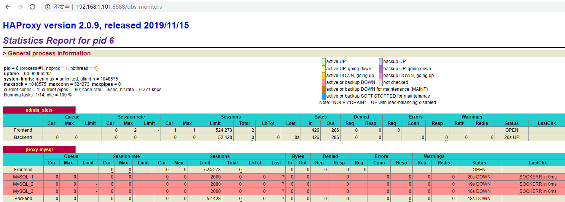The height and width of the screenshot is (202, 565).
Task: Click General process information header
Action: (47, 54)
